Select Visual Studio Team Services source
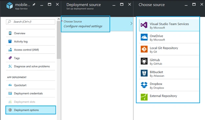The image size is (205, 120). (x=169, y=25)
